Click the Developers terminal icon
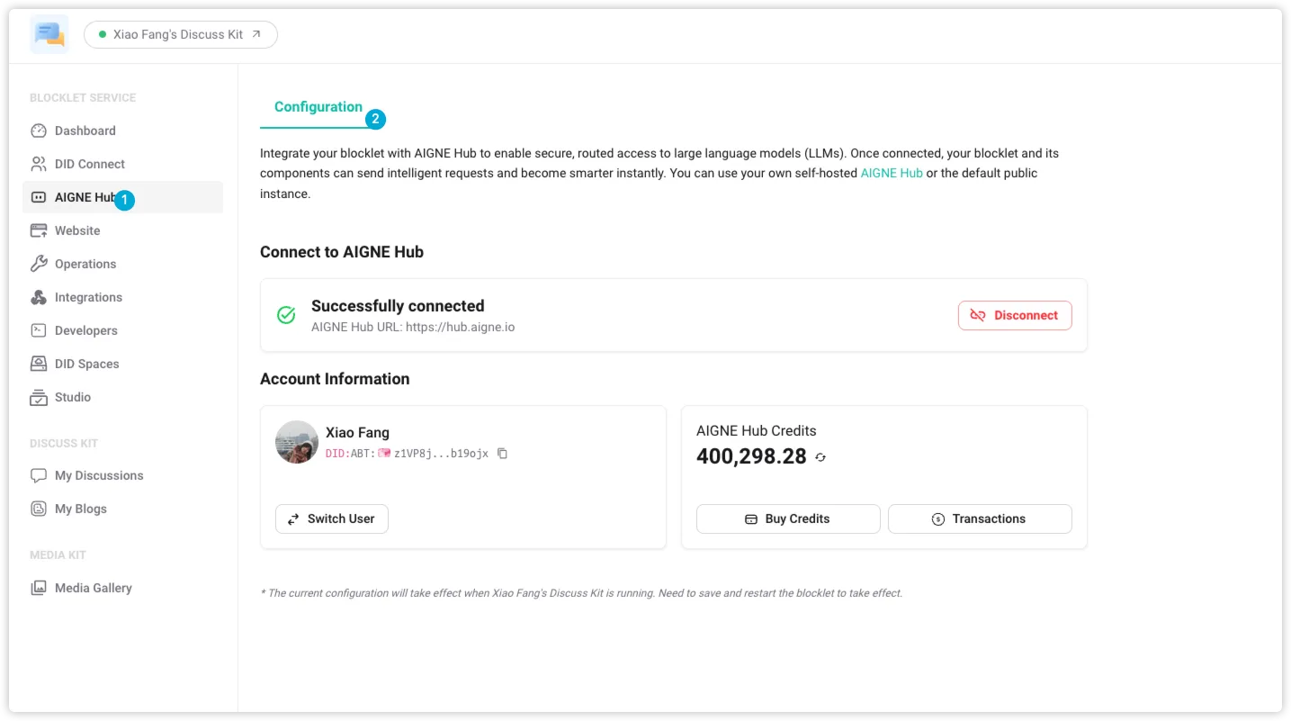The image size is (1291, 721). [39, 330]
